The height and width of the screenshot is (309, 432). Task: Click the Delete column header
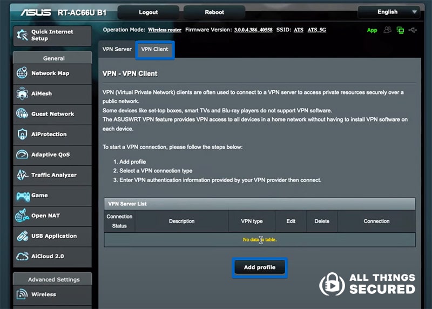322,221
